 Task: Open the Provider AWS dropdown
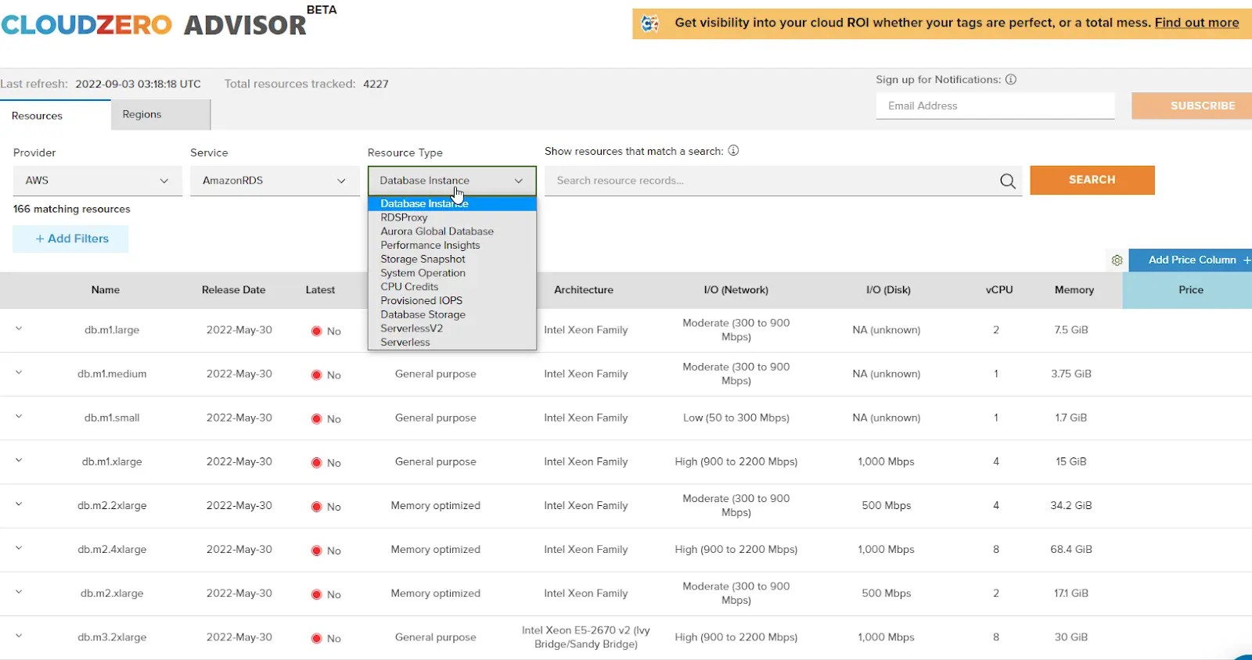point(98,181)
